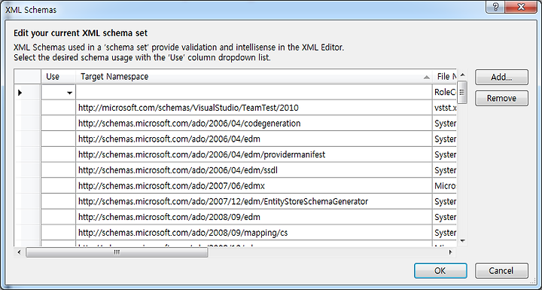The image size is (542, 290).
Task: Select the ado/2006/04/edm/ssdl namespace cell
Action: (254, 170)
